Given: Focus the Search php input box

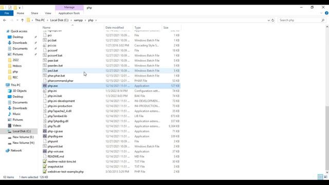Looking at the screenshot, I should coord(300,20).
